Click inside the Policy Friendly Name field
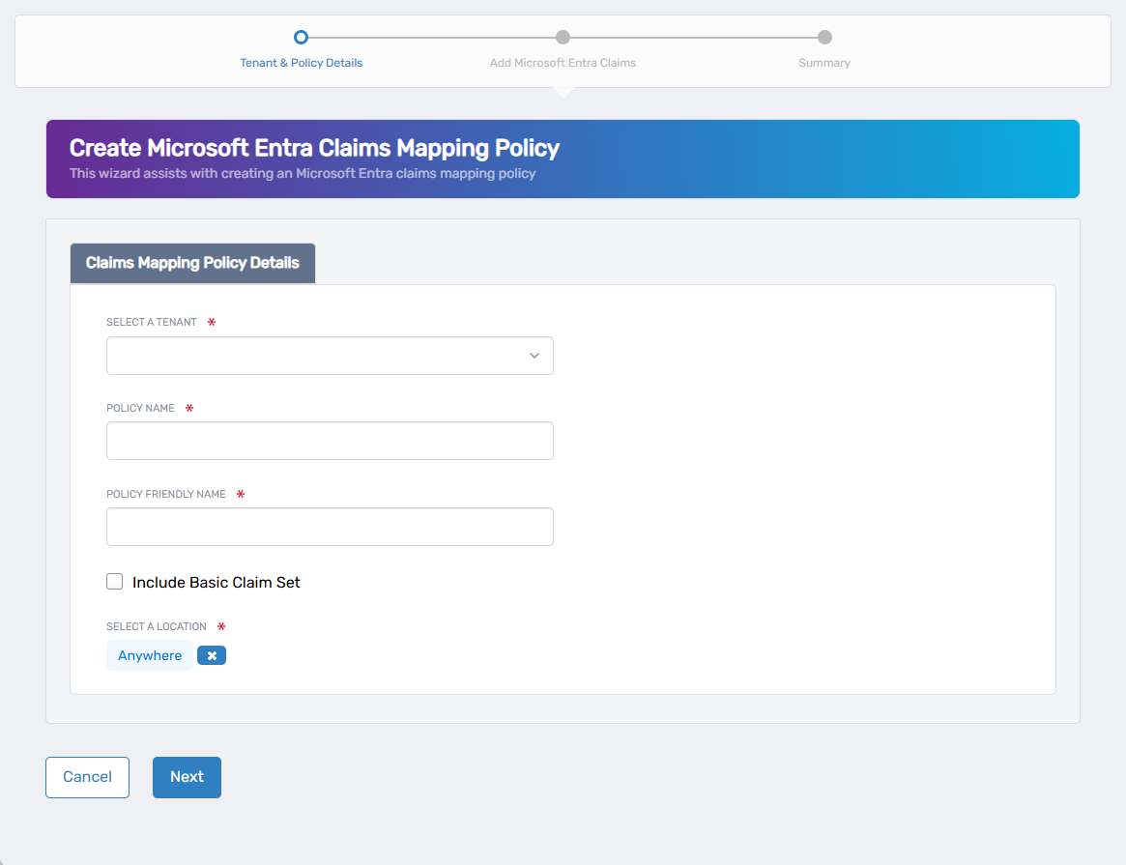 330,527
